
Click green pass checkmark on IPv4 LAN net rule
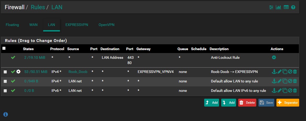pos(13,81)
